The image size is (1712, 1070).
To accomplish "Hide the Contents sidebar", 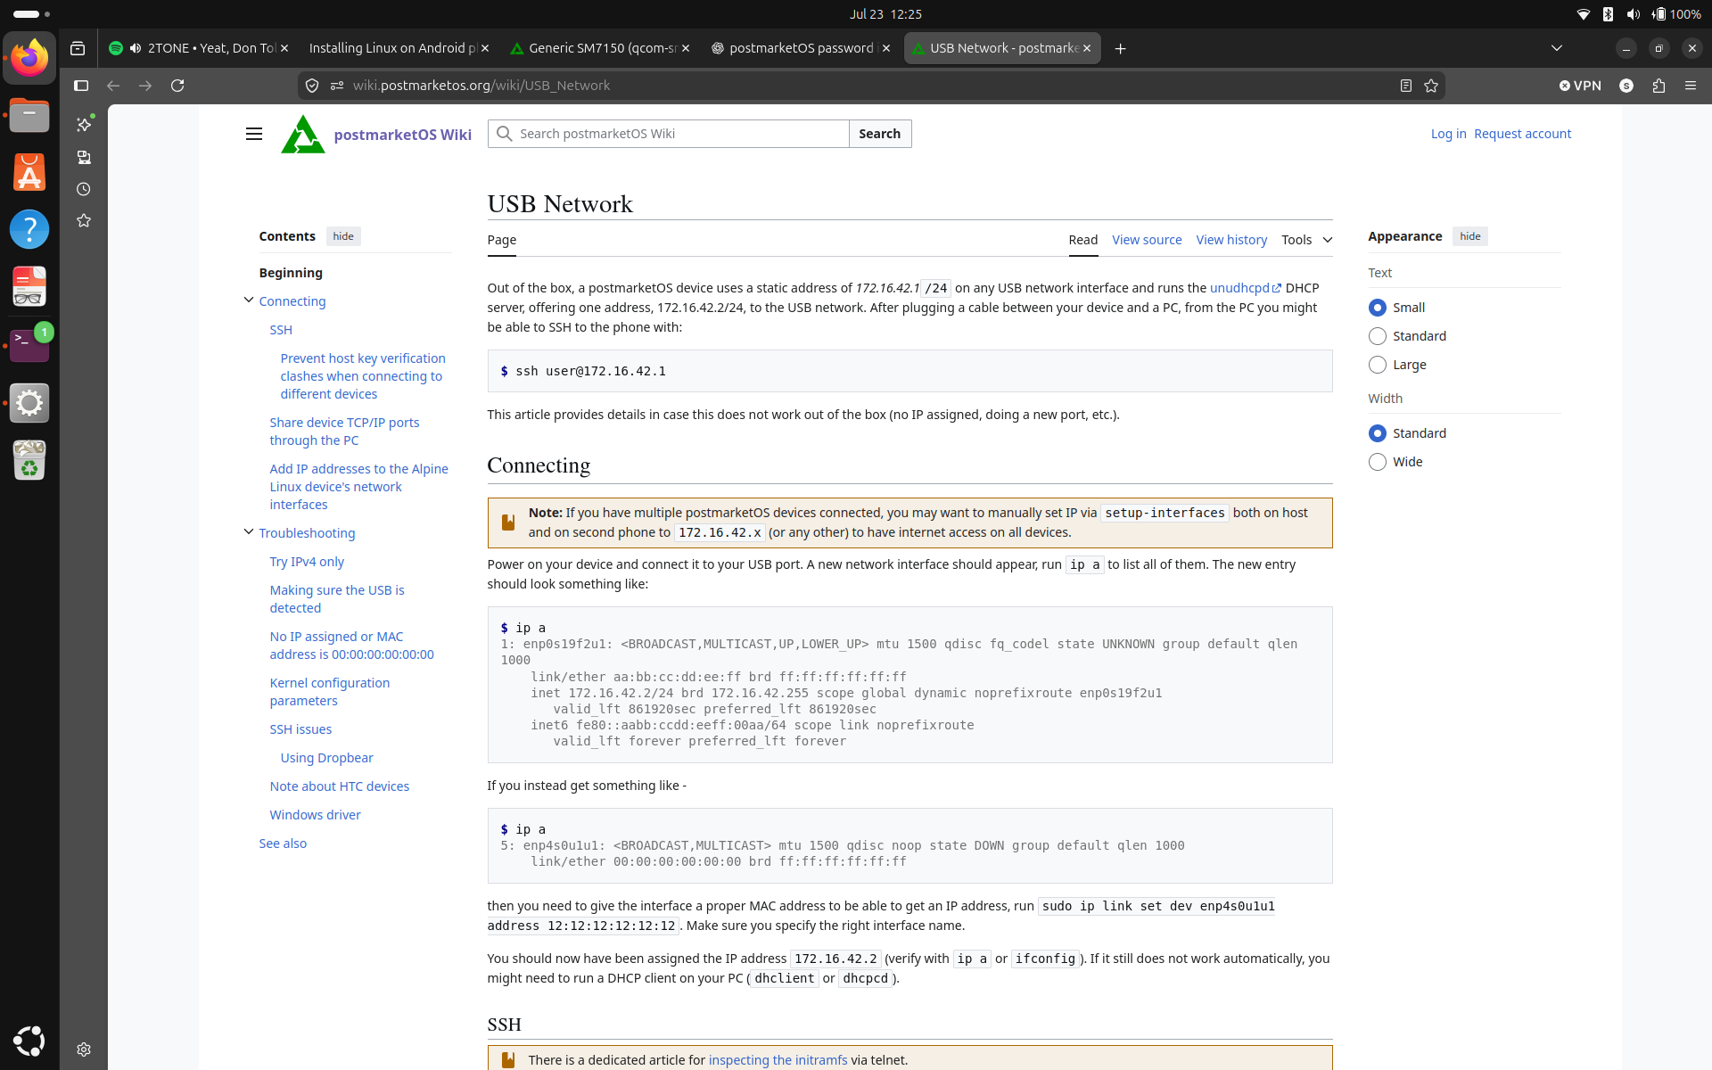I will click(x=343, y=236).
